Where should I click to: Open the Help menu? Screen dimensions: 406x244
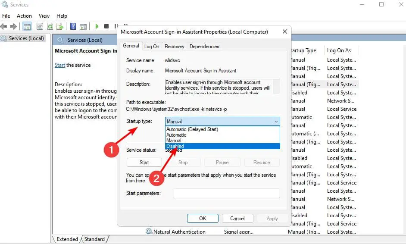[62, 16]
